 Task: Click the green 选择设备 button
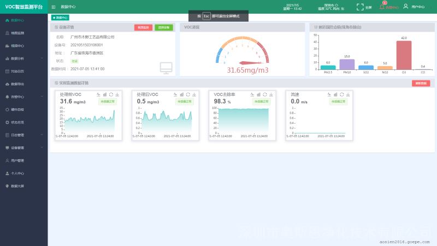coord(163,27)
